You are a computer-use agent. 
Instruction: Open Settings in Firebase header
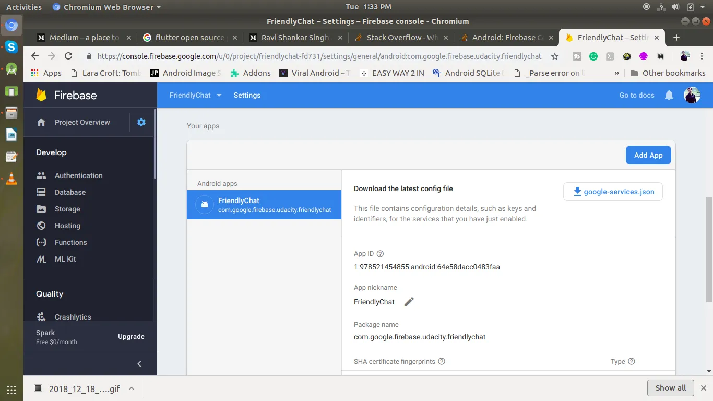247,95
